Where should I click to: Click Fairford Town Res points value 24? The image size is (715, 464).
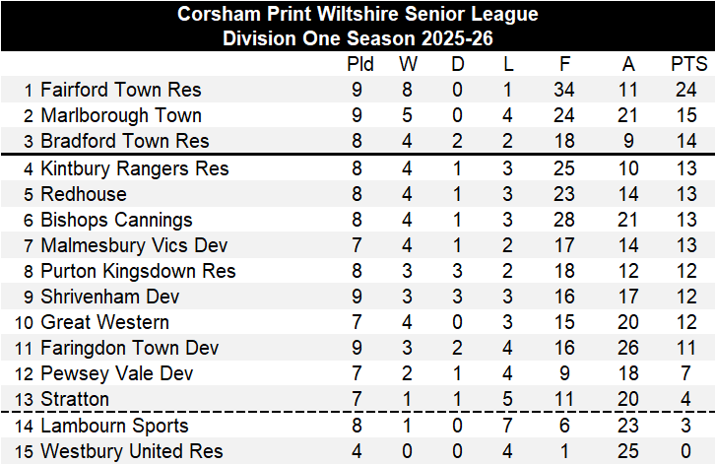(x=685, y=90)
